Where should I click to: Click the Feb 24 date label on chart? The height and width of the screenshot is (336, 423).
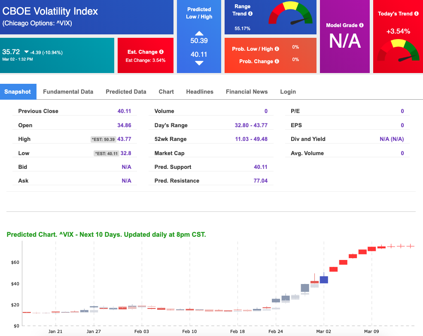276,331
